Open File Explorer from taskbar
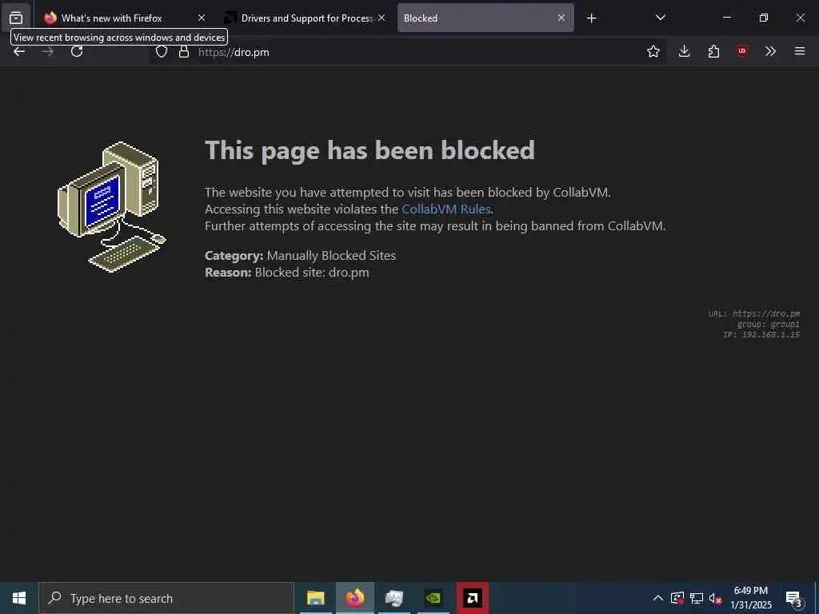The height and width of the screenshot is (614, 819). pyautogui.click(x=315, y=598)
